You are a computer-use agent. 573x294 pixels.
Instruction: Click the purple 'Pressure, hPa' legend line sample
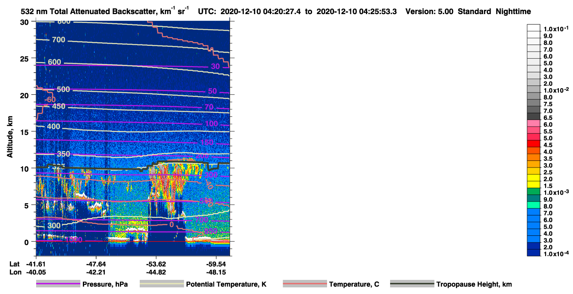(58, 284)
